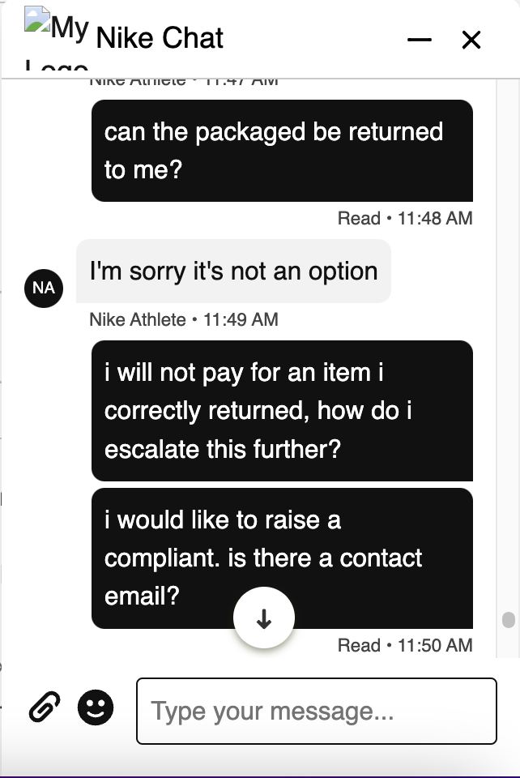Select the 'i will not pay' message bubble
Image resolution: width=520 pixels, height=778 pixels.
pos(282,411)
